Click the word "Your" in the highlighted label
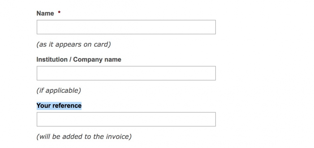This screenshot has height=148, width=314. click(43, 106)
